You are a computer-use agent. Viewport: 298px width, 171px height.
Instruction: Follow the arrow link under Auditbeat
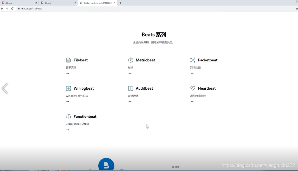[130, 102]
